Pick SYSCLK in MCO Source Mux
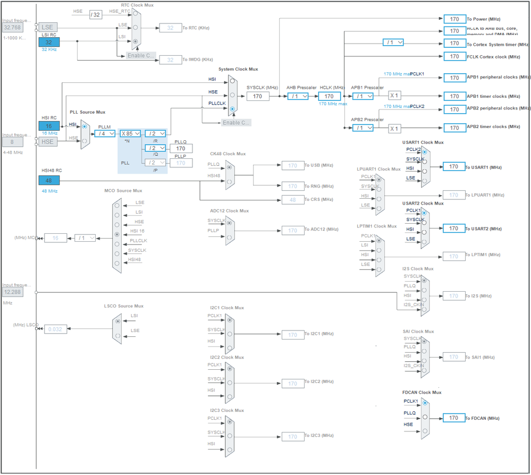Screen dimensions: 531x475 click(x=117, y=253)
